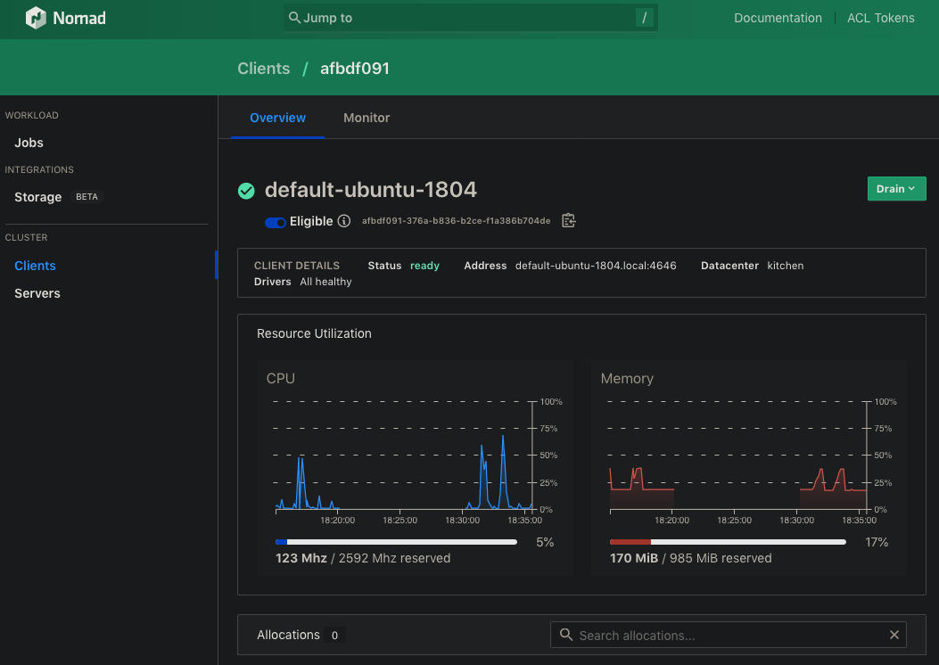Click the 'ready' status value
The image size is (939, 665).
pyautogui.click(x=424, y=265)
